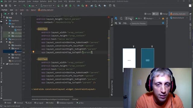Viewport: 193px width, 108px height.
Task: Click the layout breadcrumb in navigation bar
Action: [x=33, y=10]
